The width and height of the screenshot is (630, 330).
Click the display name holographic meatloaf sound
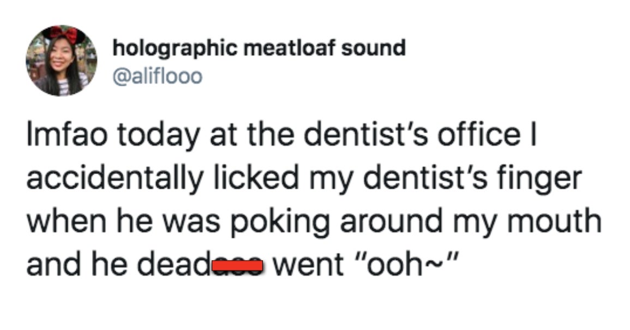click(259, 48)
